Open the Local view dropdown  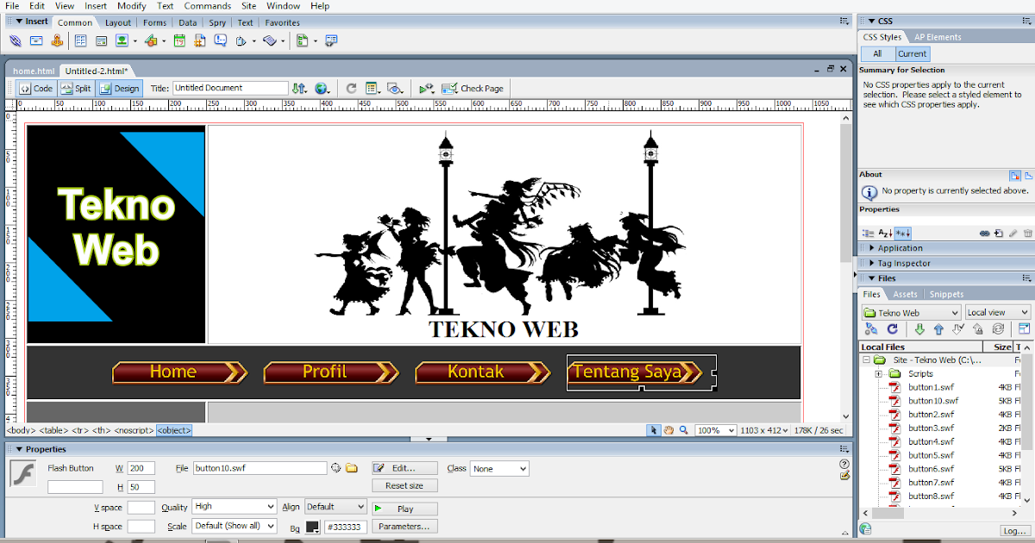click(x=998, y=313)
